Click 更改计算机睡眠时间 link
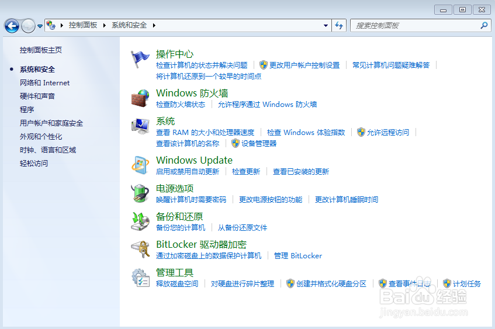The width and height of the screenshot is (495, 329). click(x=347, y=199)
